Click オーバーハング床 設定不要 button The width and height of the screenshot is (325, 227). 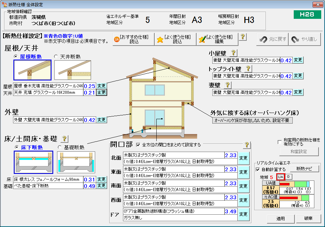tap(252, 120)
